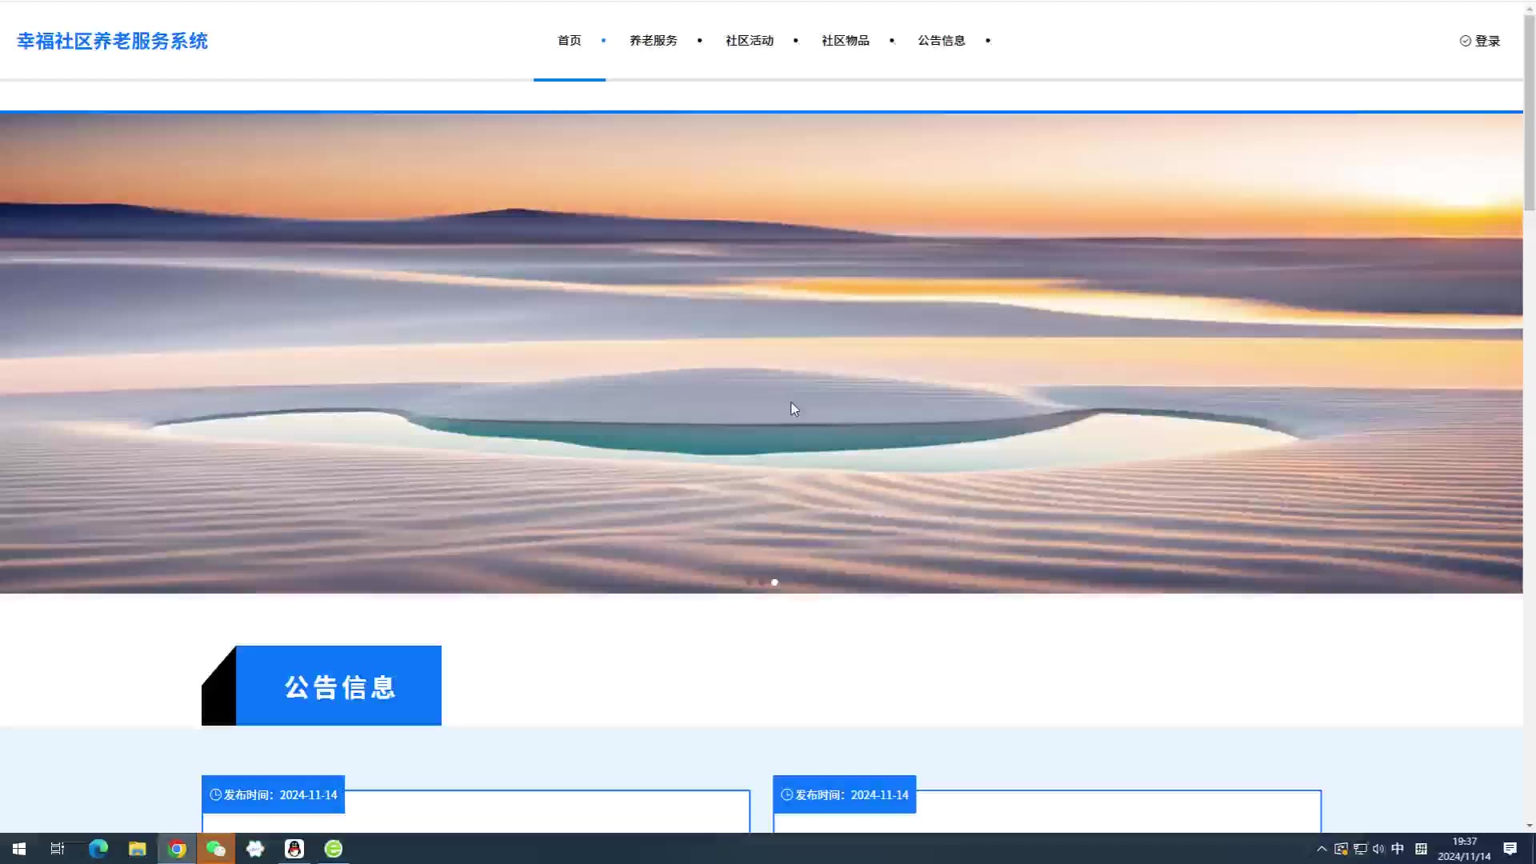This screenshot has width=1536, height=864.
Task: Go to 社区活动 in navigation
Action: tap(749, 41)
